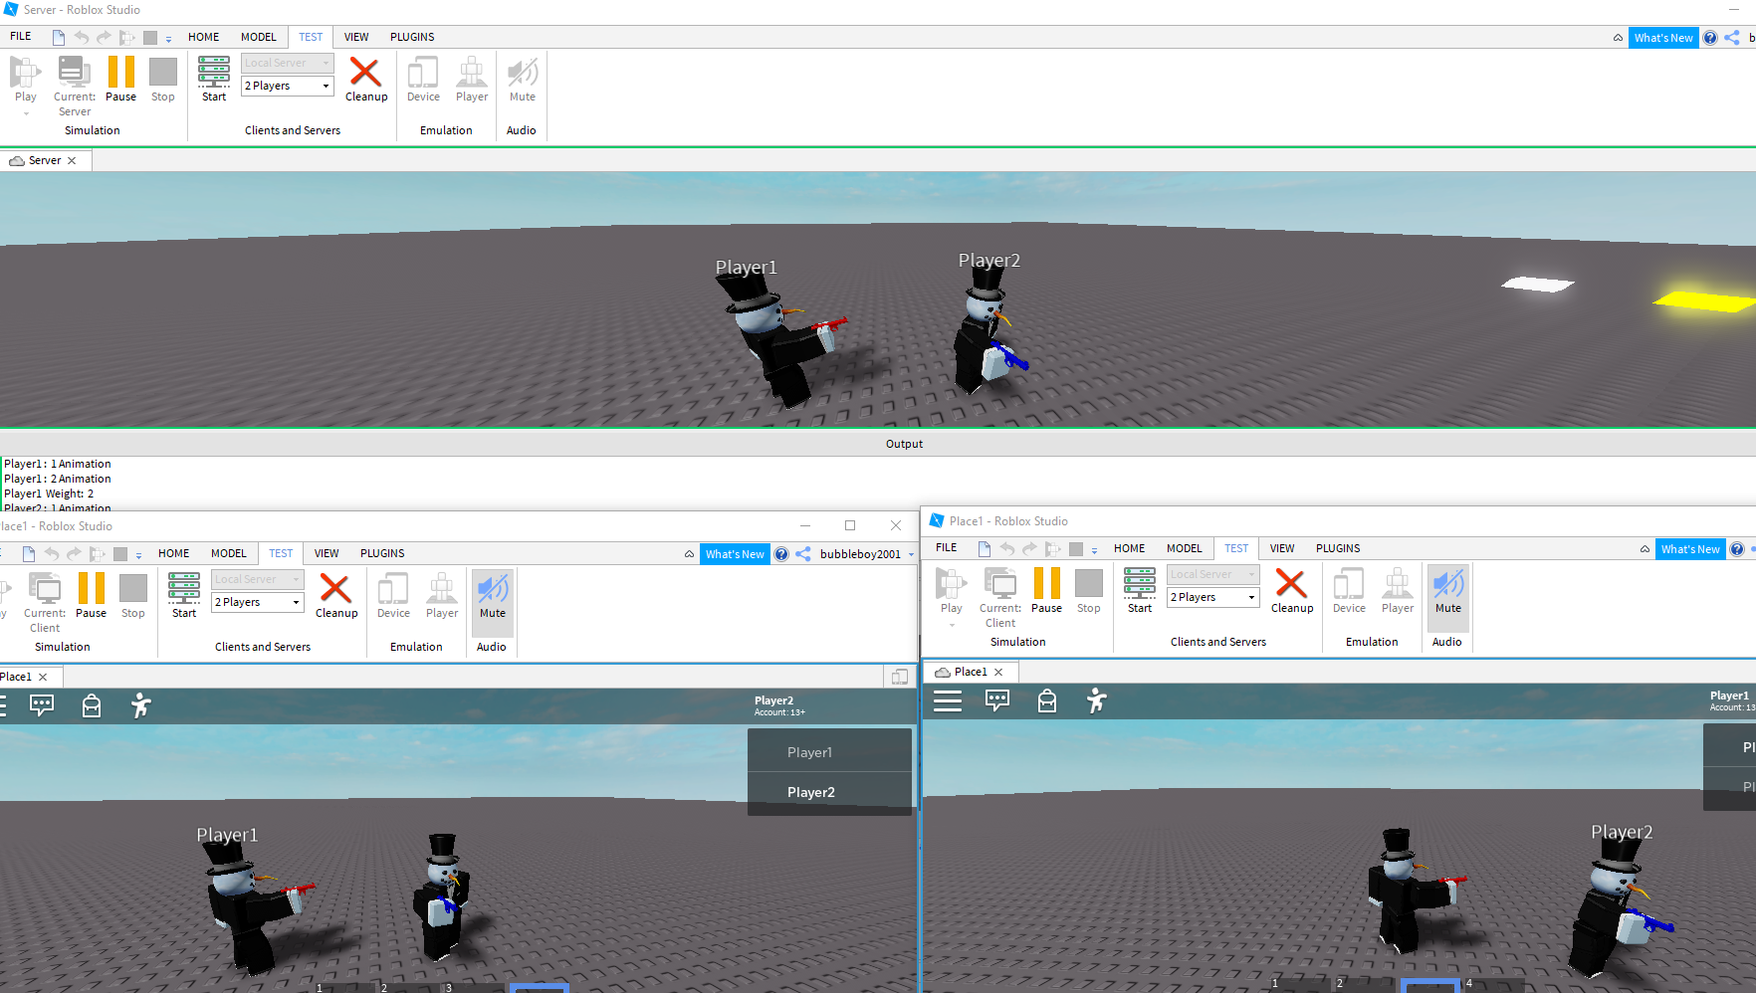Click the Start icon in Player2's client window

184,596
